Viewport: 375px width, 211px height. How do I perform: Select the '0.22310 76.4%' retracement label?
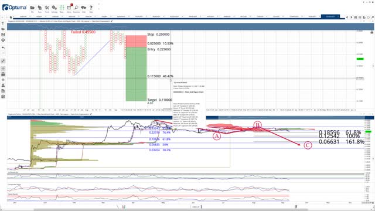[x=160, y=132]
